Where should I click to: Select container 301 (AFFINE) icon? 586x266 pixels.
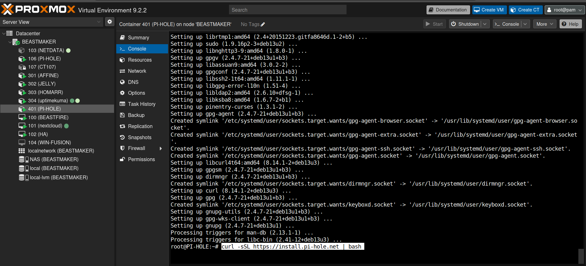pos(22,76)
